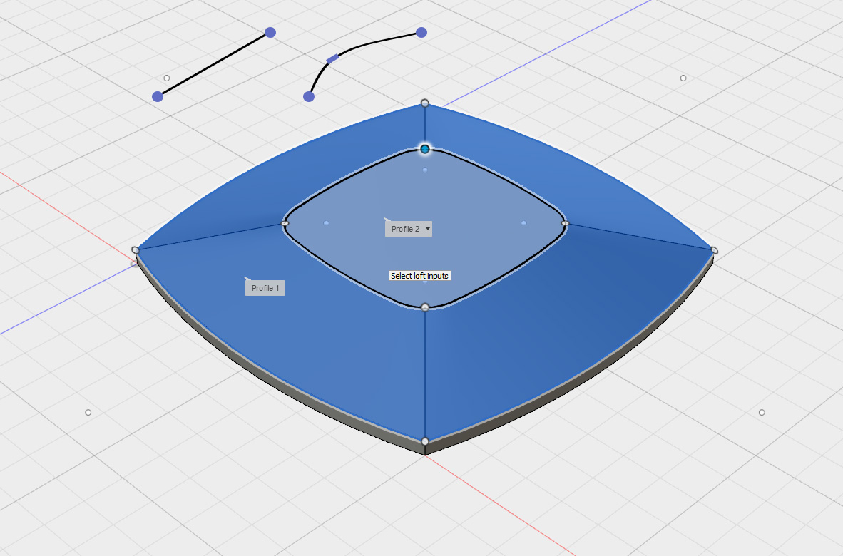Select the left corner vertex of the lofted body
This screenshot has width=843, height=556.
[136, 250]
